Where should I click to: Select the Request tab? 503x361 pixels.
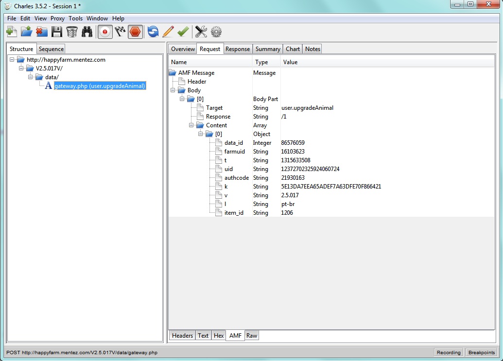[210, 49]
